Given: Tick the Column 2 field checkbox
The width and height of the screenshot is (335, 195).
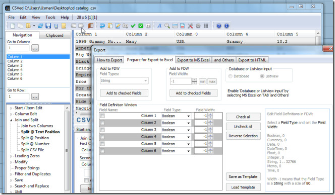Looking at the screenshot, I should point(102,123).
